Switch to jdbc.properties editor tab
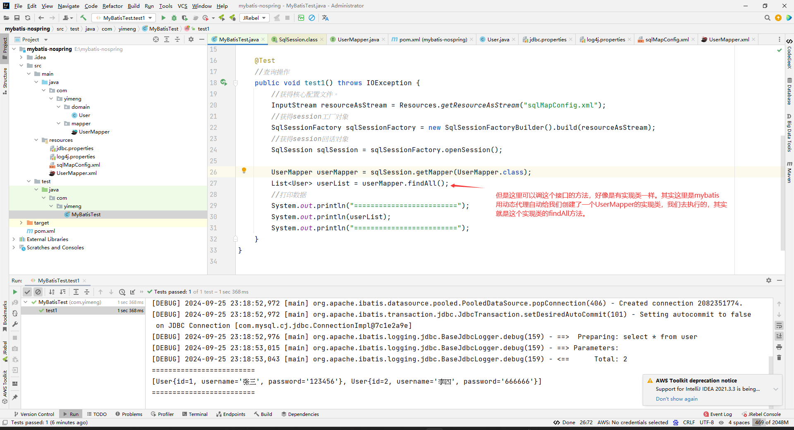794x430 pixels. 548,39
